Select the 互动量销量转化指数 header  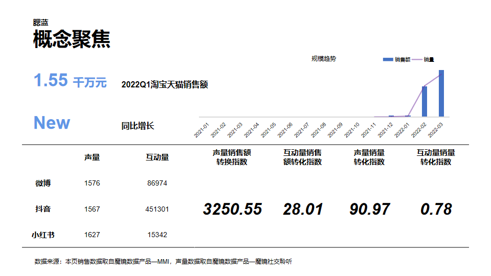coord(436,157)
